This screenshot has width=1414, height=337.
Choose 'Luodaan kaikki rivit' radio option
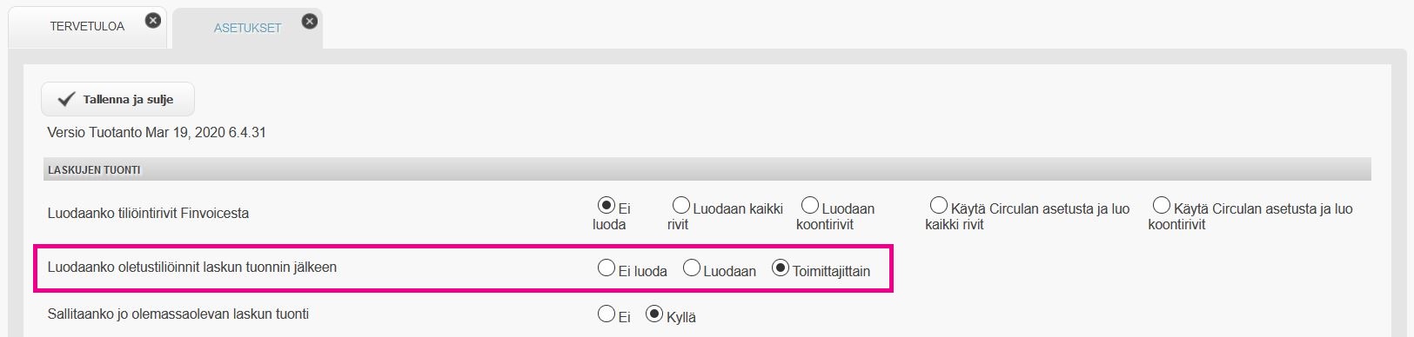click(x=681, y=206)
